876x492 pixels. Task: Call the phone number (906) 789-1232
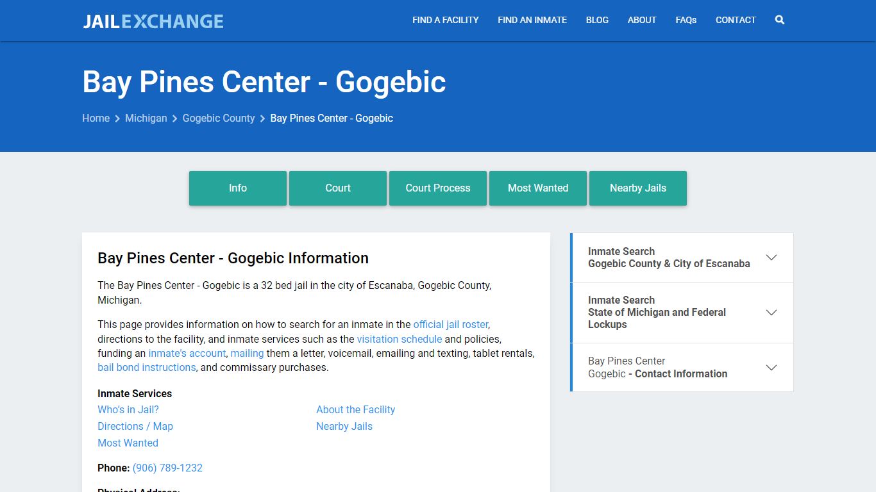pyautogui.click(x=167, y=468)
